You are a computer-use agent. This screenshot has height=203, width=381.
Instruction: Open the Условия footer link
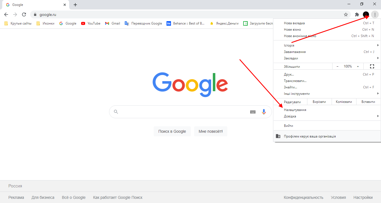pos(338,197)
